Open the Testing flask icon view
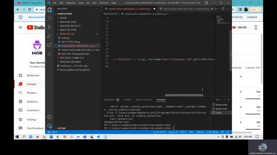277x155 pixels. tap(49, 53)
